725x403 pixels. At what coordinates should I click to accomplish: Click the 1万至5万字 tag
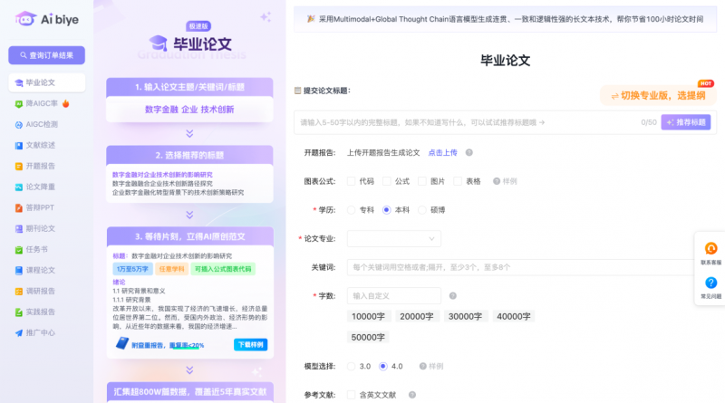click(x=132, y=269)
